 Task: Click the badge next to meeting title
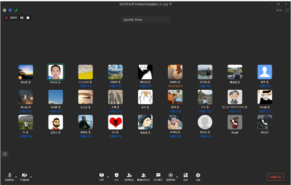point(171,4)
